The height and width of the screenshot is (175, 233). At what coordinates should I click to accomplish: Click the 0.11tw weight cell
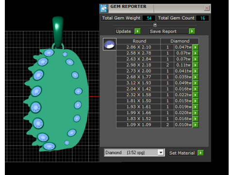pos(183,65)
